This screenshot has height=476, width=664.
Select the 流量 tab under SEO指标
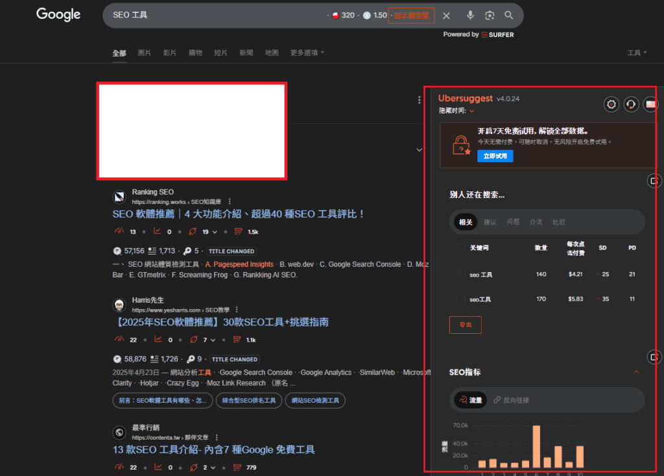coord(471,399)
